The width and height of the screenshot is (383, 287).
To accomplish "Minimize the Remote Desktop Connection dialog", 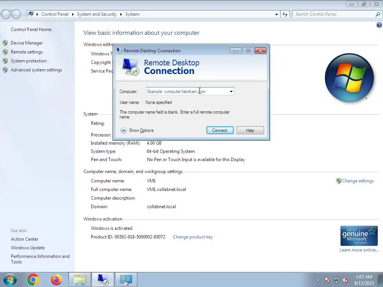I will coord(236,51).
